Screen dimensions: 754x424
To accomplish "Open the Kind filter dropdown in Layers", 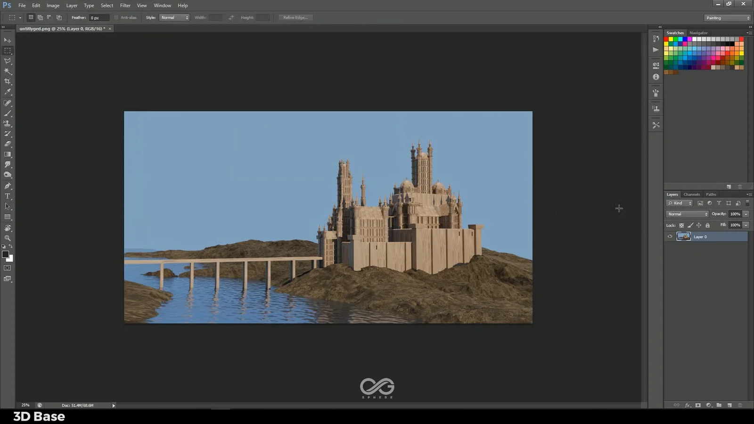I will tap(679, 203).
